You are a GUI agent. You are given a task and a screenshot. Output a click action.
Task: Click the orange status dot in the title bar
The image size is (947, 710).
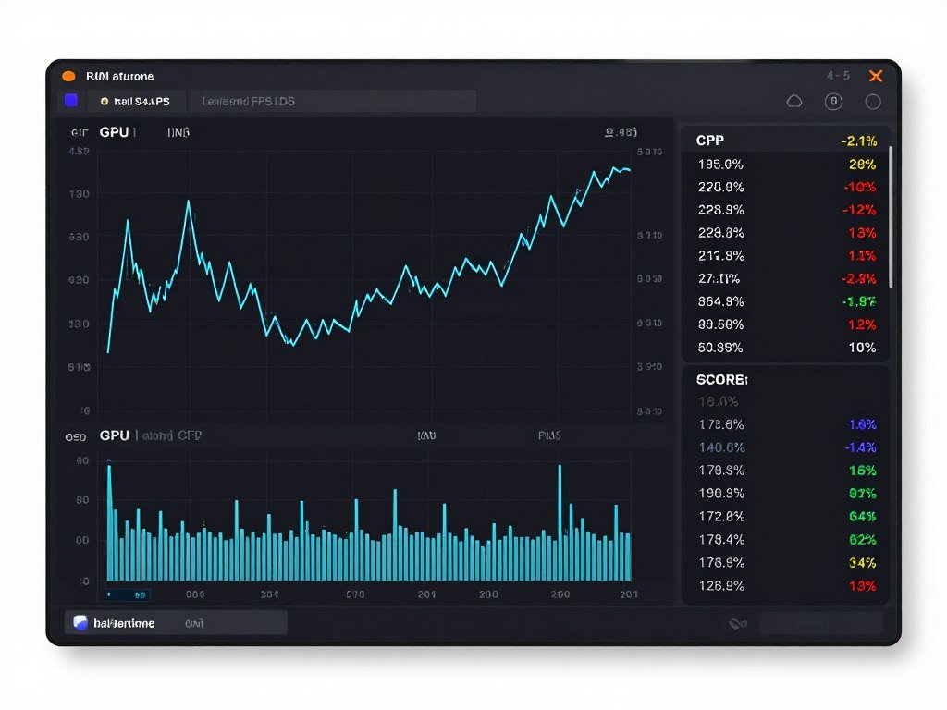(68, 76)
